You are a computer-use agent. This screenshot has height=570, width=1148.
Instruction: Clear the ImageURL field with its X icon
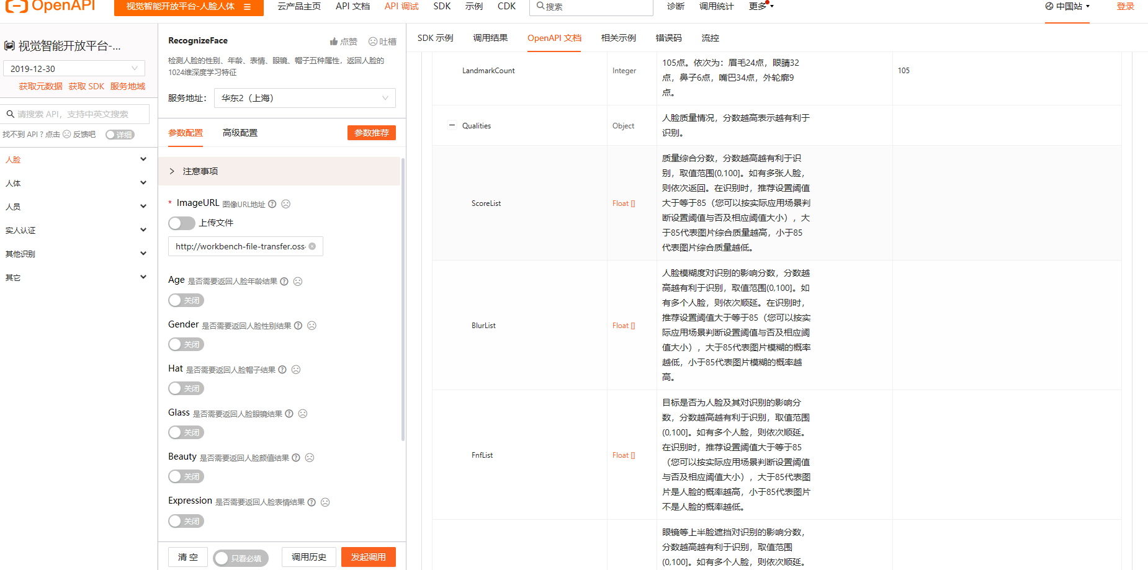tap(312, 246)
